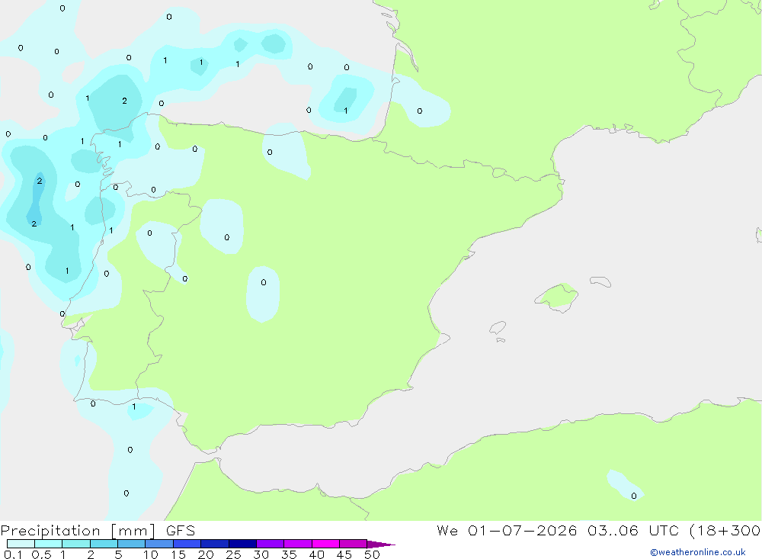Click the 'Precipitation' word in the map title
This screenshot has height=559, width=762.
coord(50,531)
